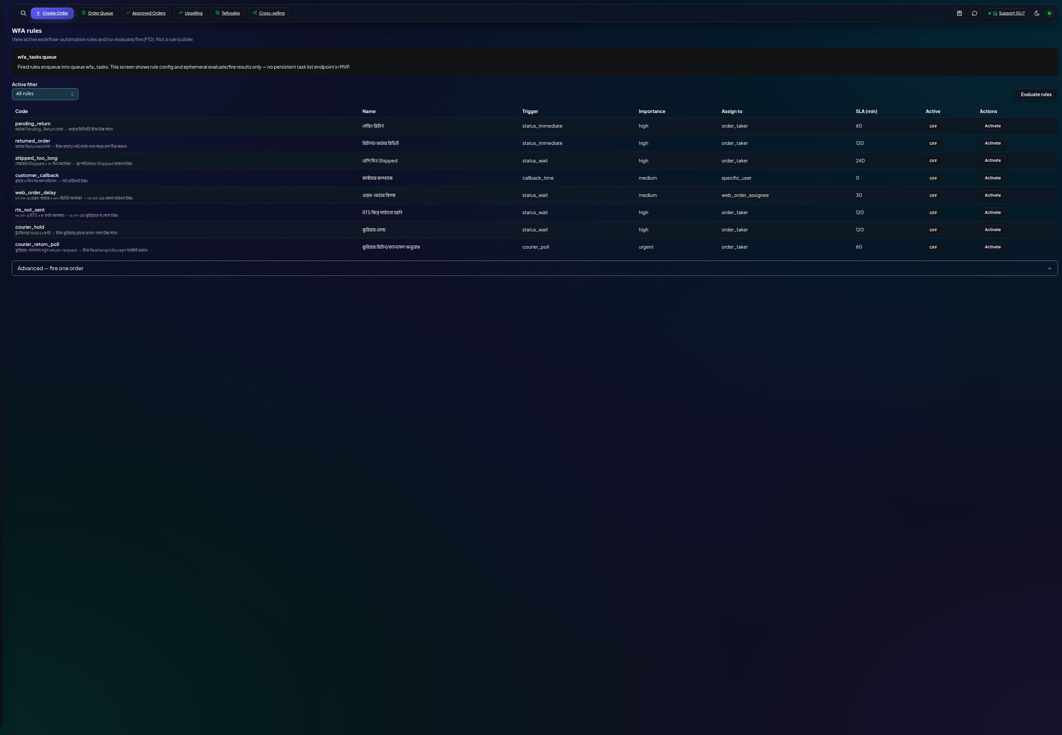
Task: Click OFF badge in courier_return_poll row
Action: click(933, 247)
